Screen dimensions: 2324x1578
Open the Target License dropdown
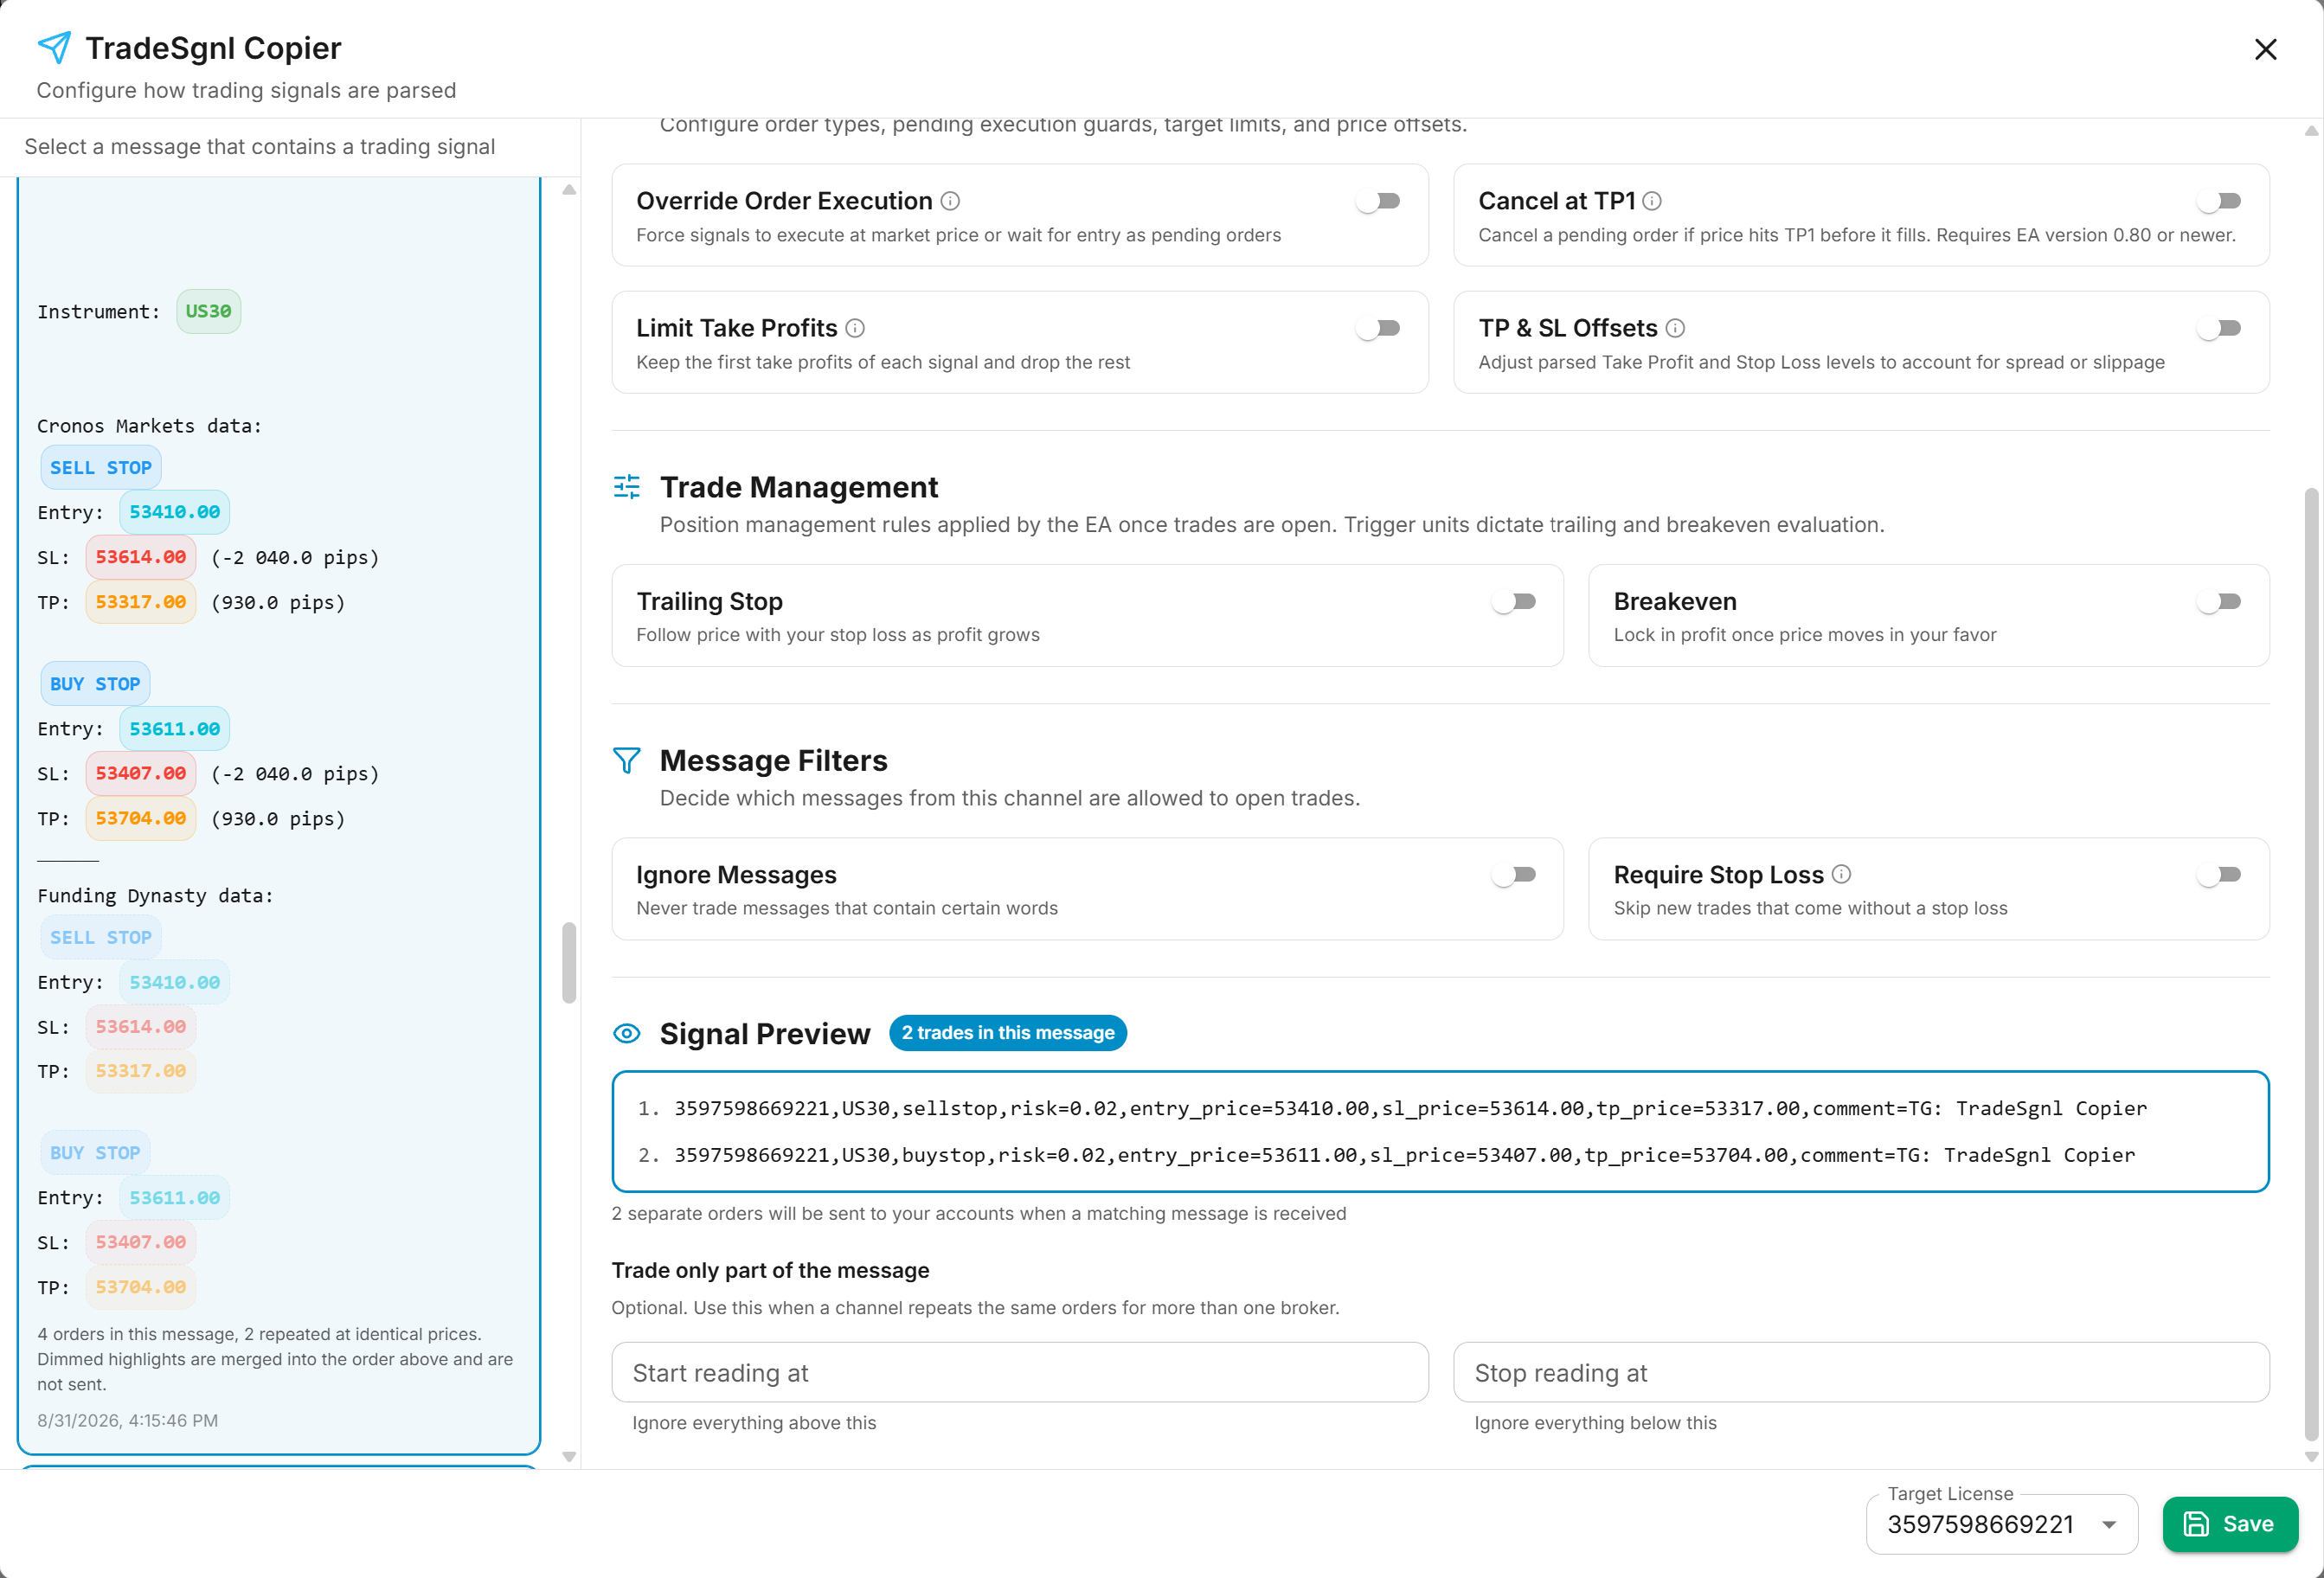(2002, 1524)
